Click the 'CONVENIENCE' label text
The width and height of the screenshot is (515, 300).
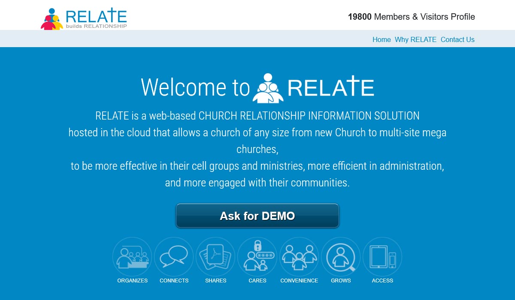[299, 281]
